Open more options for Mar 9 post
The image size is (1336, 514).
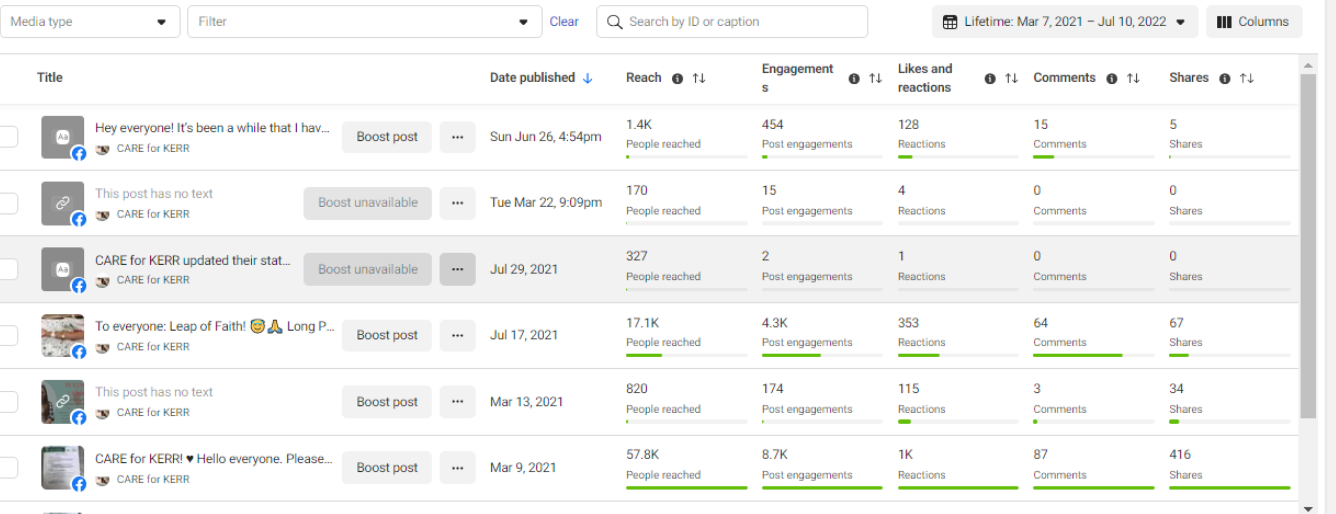457,468
